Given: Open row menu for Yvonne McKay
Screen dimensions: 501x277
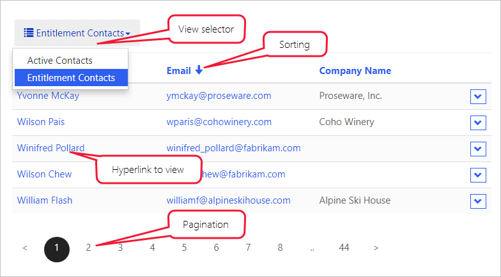Looking at the screenshot, I should click(478, 96).
